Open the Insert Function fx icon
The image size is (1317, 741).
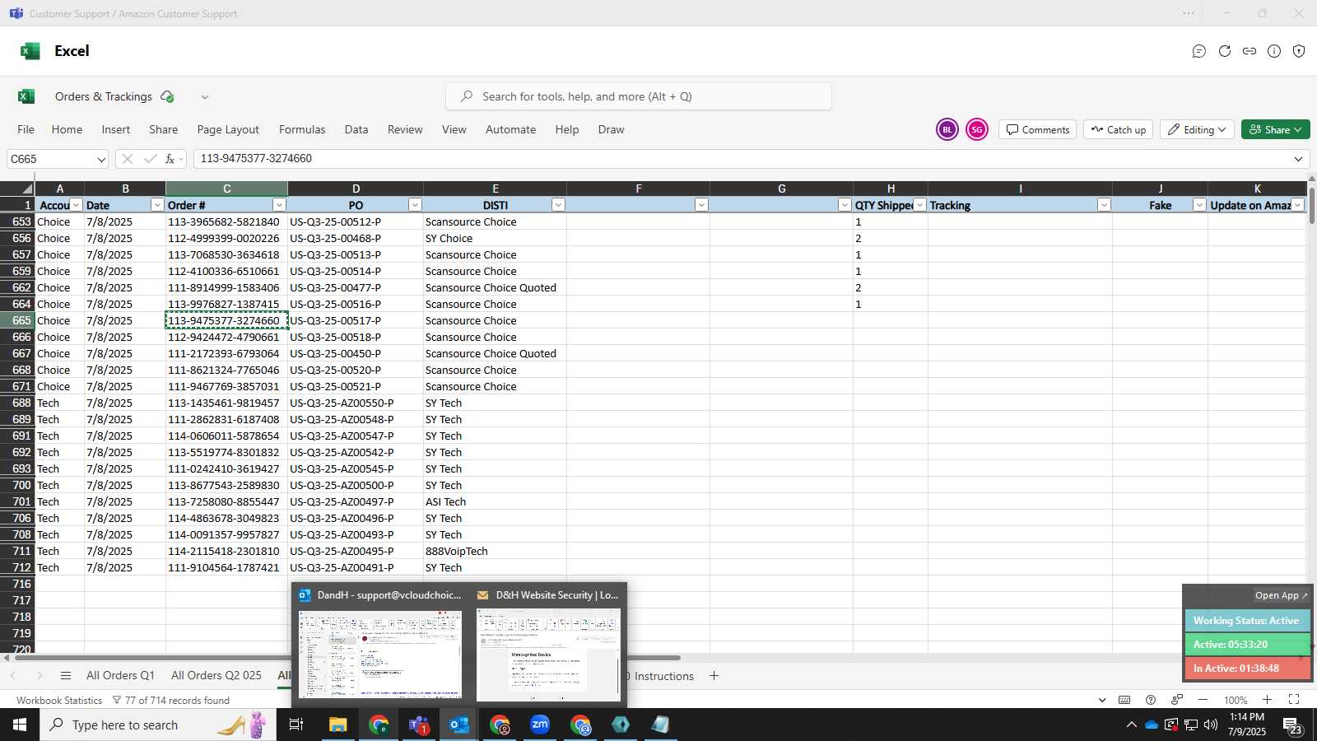point(170,159)
